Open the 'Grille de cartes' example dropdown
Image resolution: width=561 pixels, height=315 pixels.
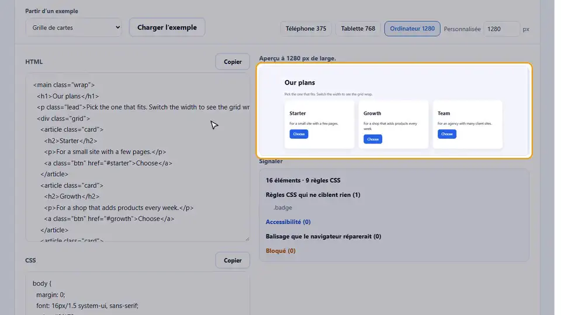pyautogui.click(x=74, y=27)
